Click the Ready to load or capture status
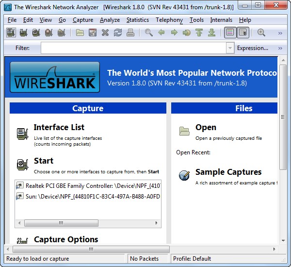Viewport: 291px width, 267px height. 38,259
